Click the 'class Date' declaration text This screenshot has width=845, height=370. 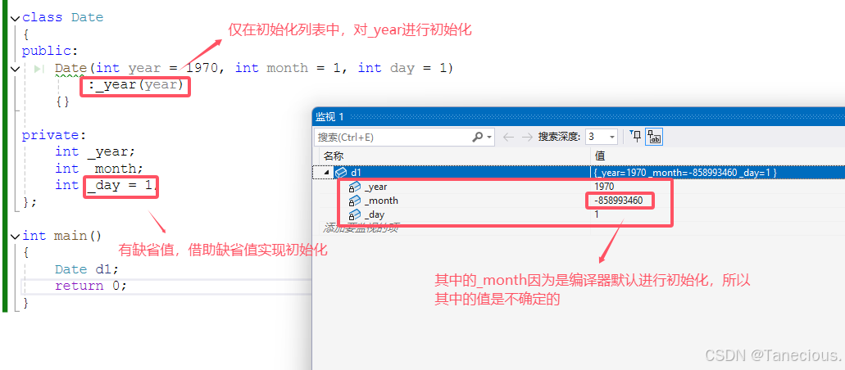point(62,18)
